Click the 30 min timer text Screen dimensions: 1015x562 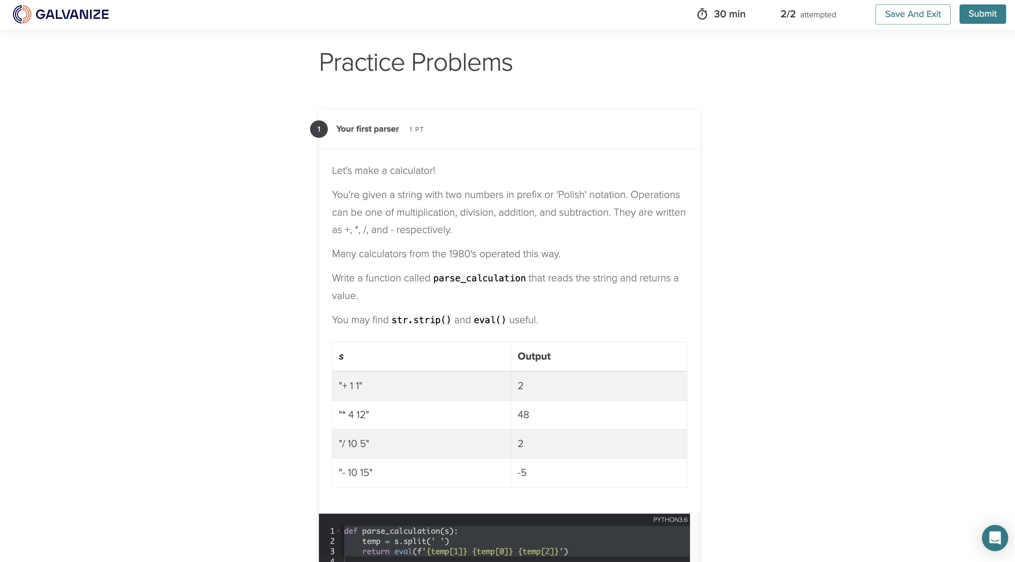click(x=729, y=14)
